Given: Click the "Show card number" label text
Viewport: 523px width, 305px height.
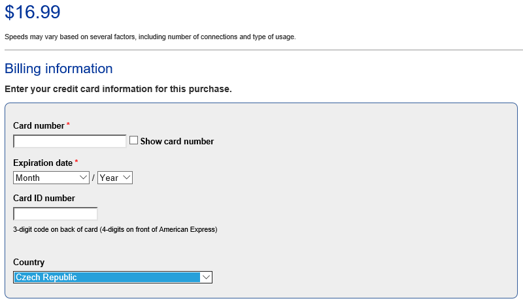Looking at the screenshot, I should coord(177,141).
